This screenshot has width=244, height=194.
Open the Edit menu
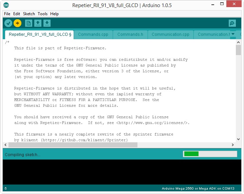point(17,14)
